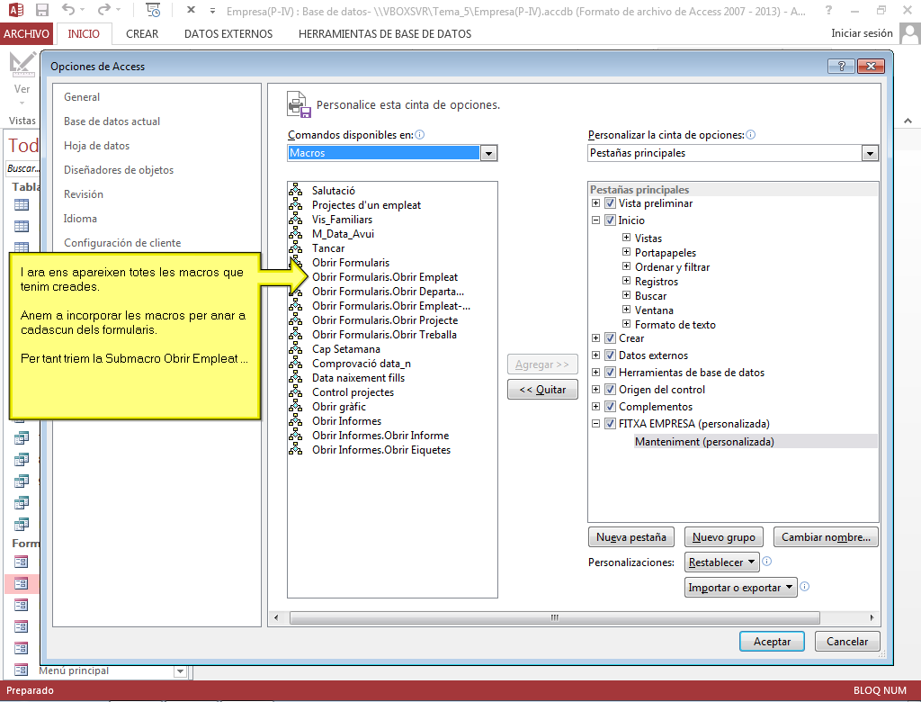Expand the Vista preliminar tree node

595,202
